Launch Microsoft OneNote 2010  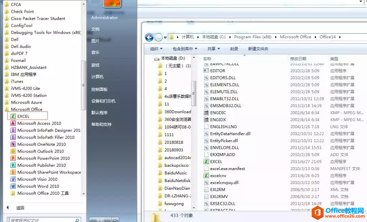(38, 144)
